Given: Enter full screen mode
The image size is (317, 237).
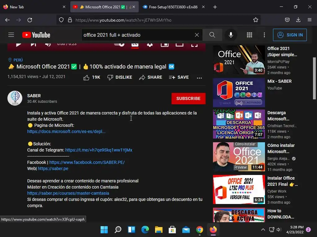Looking at the screenshot, I should [194, 45].
